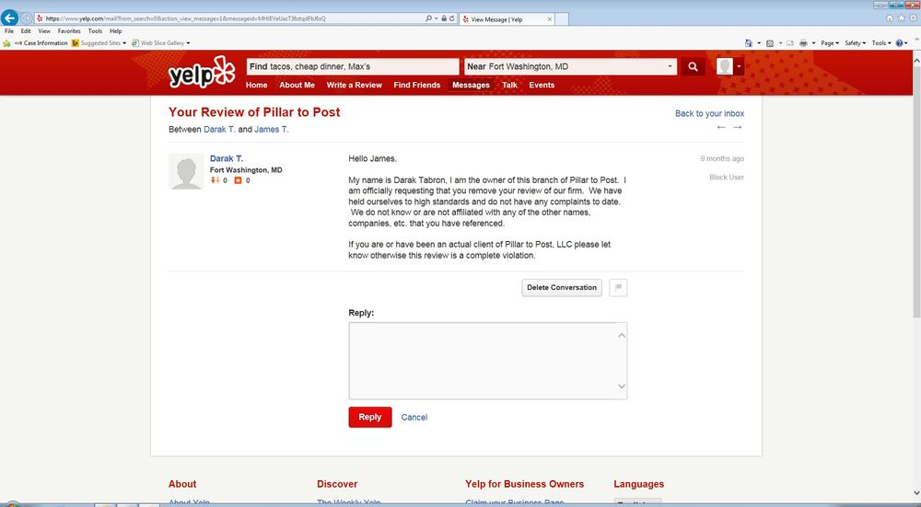Screen dimensions: 921x507
Task: Click Darak T. name link in header
Action: tap(220, 129)
